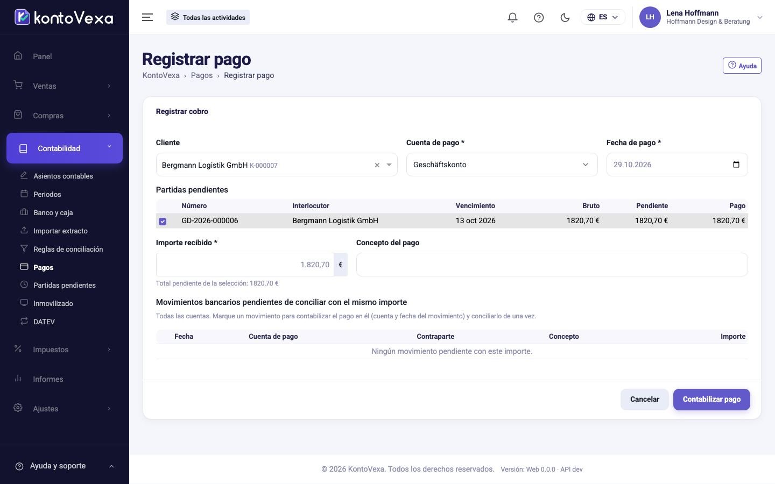Click the Vencimiento date 13 oct 2026

(x=475, y=220)
